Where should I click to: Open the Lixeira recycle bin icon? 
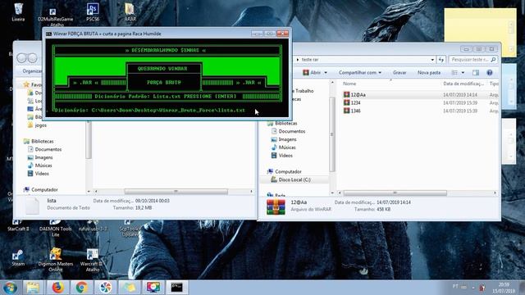[x=18, y=11]
